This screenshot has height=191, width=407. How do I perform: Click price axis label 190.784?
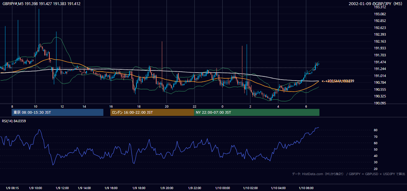[x=380, y=82]
